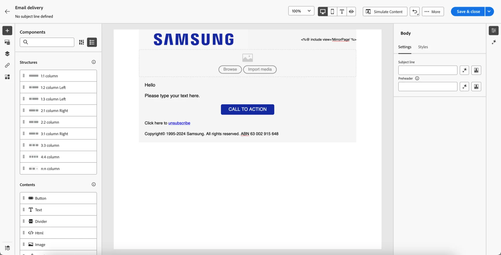Switch components to list view
This screenshot has height=255, width=501.
coord(92,42)
